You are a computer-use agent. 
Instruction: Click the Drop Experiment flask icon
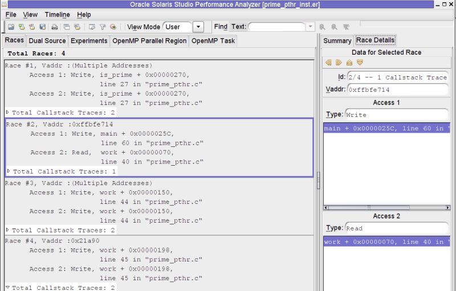pos(32,27)
